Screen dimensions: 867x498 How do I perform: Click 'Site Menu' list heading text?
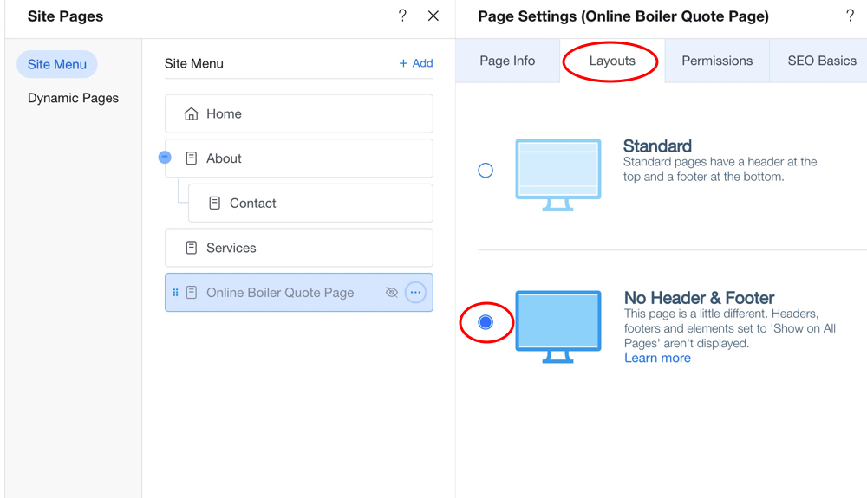point(194,63)
